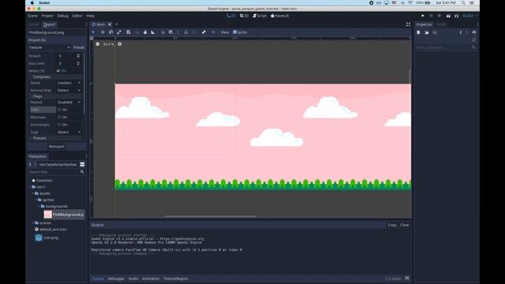Select the Ruler Mode tool
Viewport: 505px width, 284px height.
tap(153, 32)
